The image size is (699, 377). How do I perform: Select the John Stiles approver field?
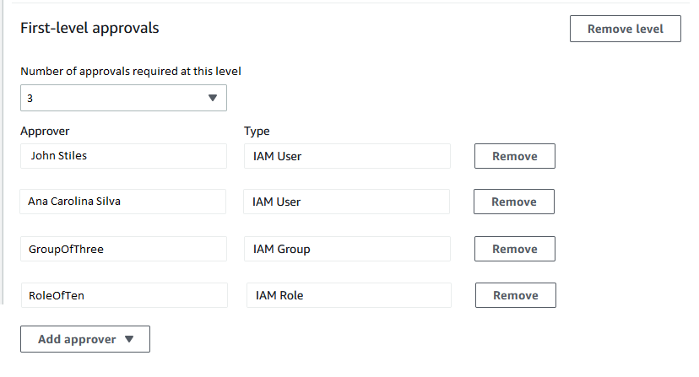(x=123, y=156)
